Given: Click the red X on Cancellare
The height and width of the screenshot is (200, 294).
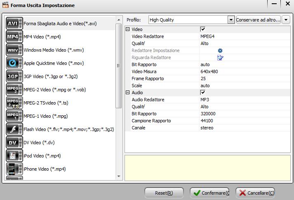Looking at the screenshot, I should point(242,193).
